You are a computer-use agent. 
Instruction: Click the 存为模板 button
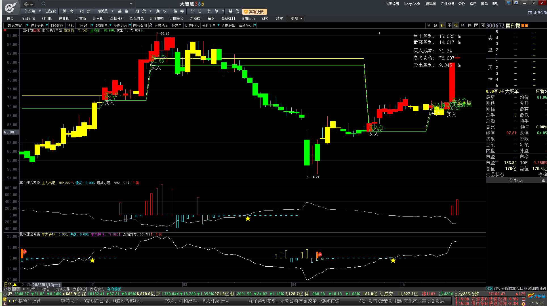click(114, 289)
